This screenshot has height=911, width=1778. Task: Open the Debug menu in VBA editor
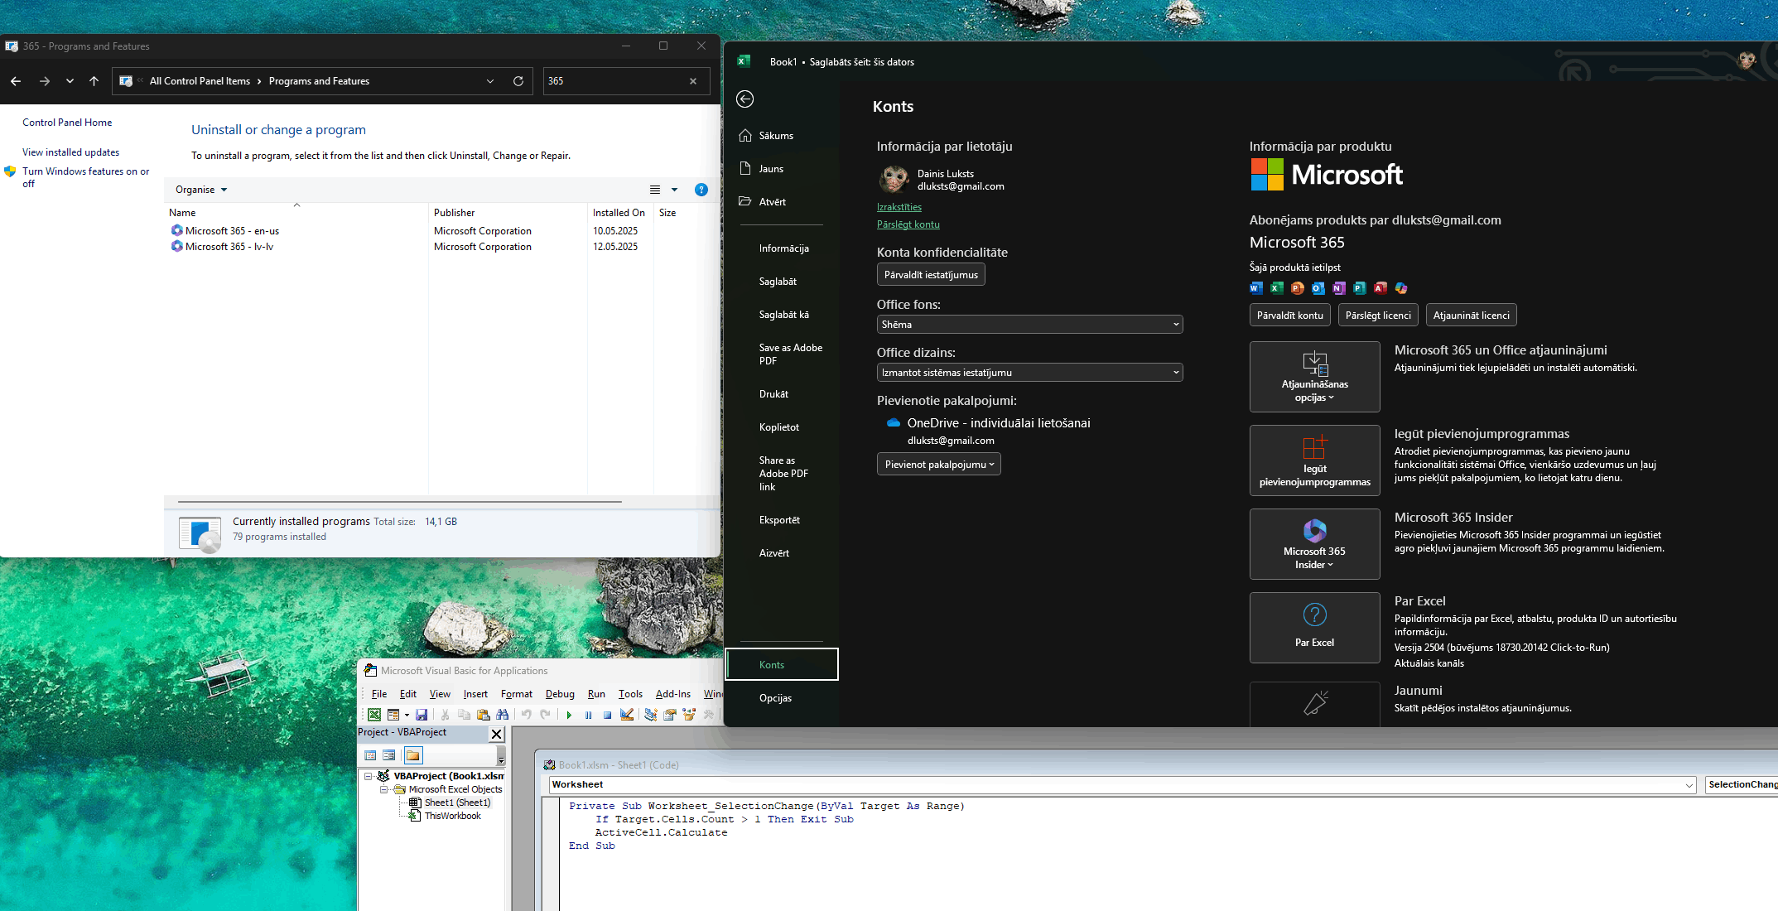[x=560, y=694]
